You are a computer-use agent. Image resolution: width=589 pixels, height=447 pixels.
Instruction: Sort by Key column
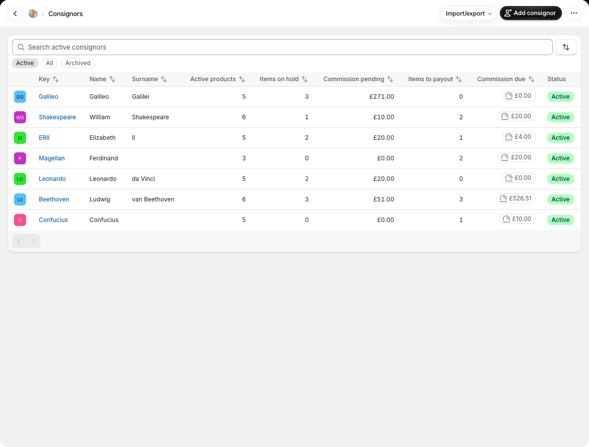click(x=49, y=79)
